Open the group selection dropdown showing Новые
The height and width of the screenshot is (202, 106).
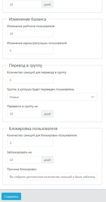click(x=52, y=97)
